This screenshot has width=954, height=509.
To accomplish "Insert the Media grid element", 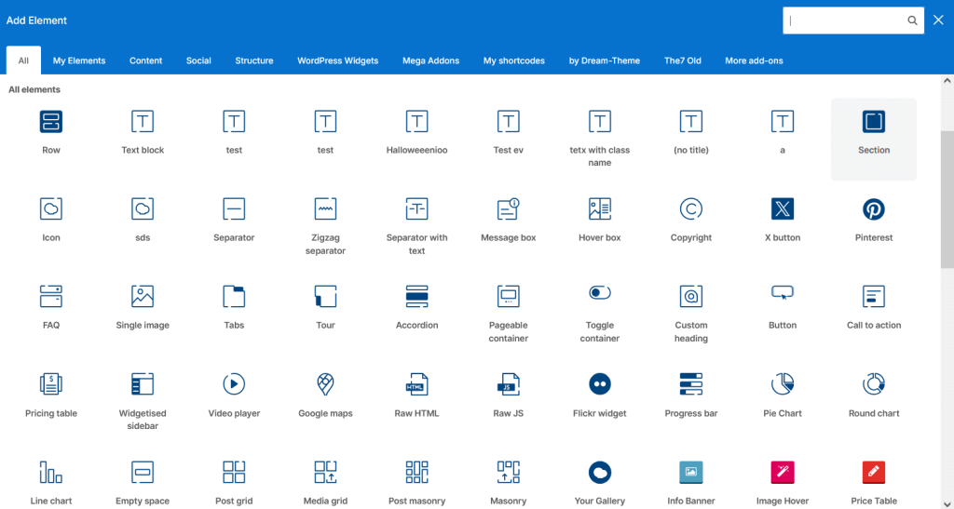I will coord(325,483).
